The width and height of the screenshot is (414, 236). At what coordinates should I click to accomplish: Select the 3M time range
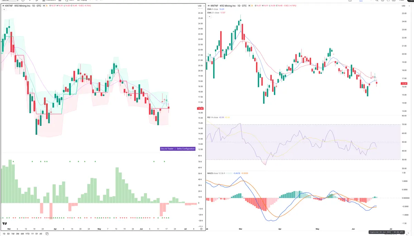(18, 234)
